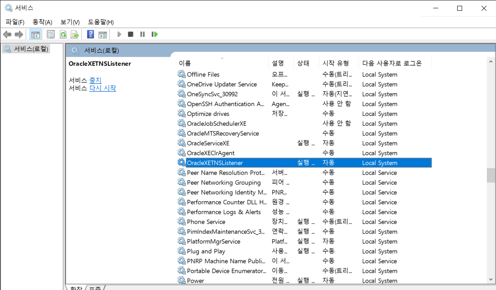Screen dimensions: 496x290
Task: Select the PlatformMgrService service name
Action: click(x=213, y=242)
